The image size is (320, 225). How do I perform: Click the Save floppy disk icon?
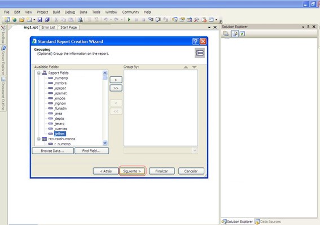[x=40, y=20]
